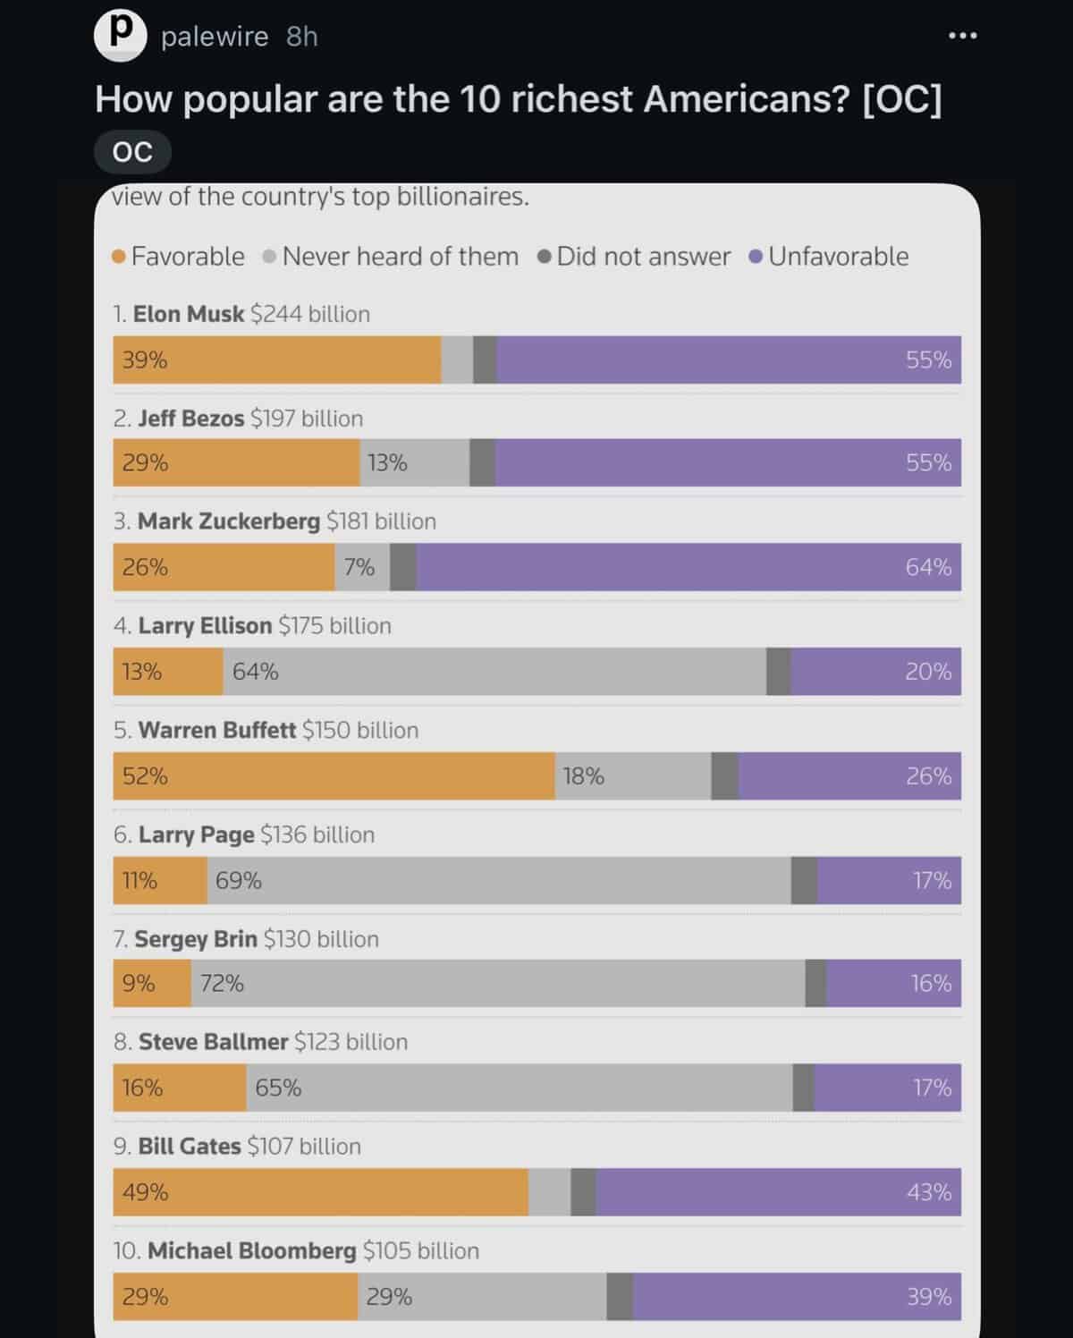This screenshot has width=1073, height=1338.
Task: Open the post title link
Action: tap(520, 99)
